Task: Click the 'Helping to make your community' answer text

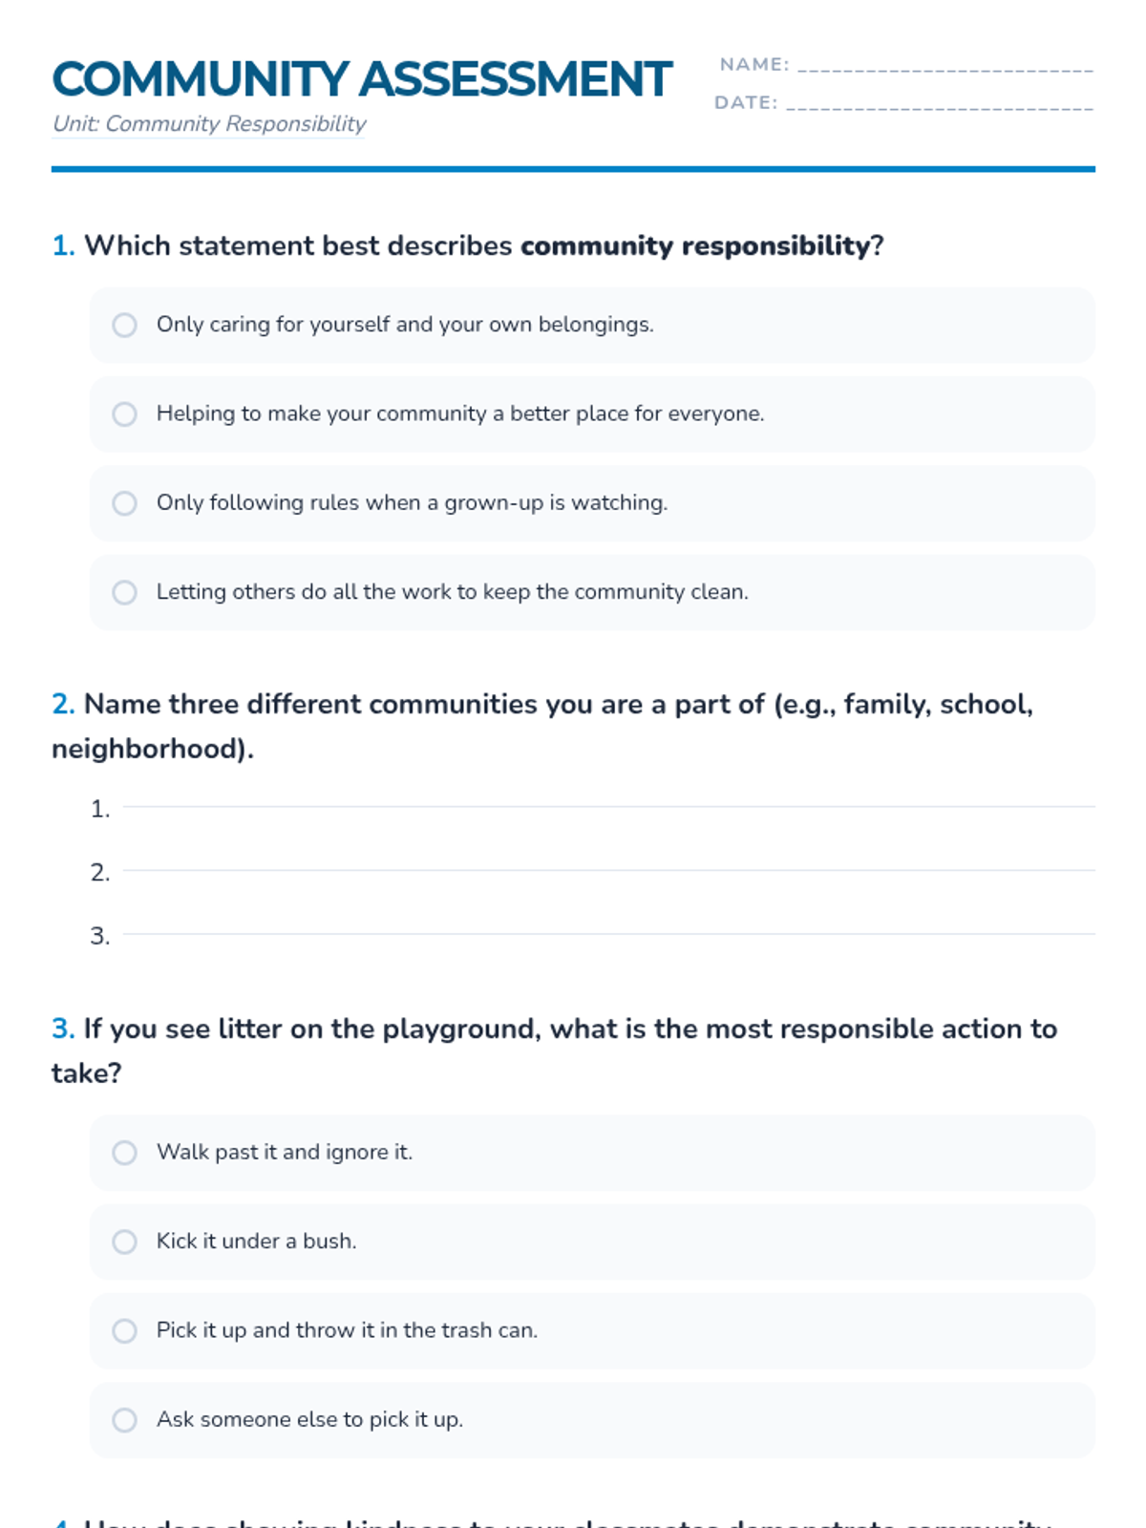Action: point(460,414)
